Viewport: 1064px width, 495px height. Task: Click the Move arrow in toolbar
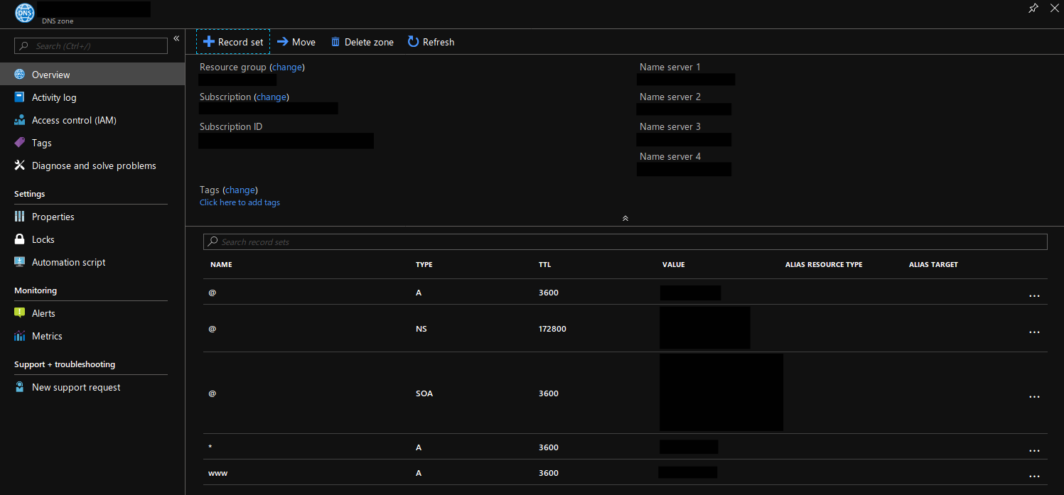tap(283, 42)
